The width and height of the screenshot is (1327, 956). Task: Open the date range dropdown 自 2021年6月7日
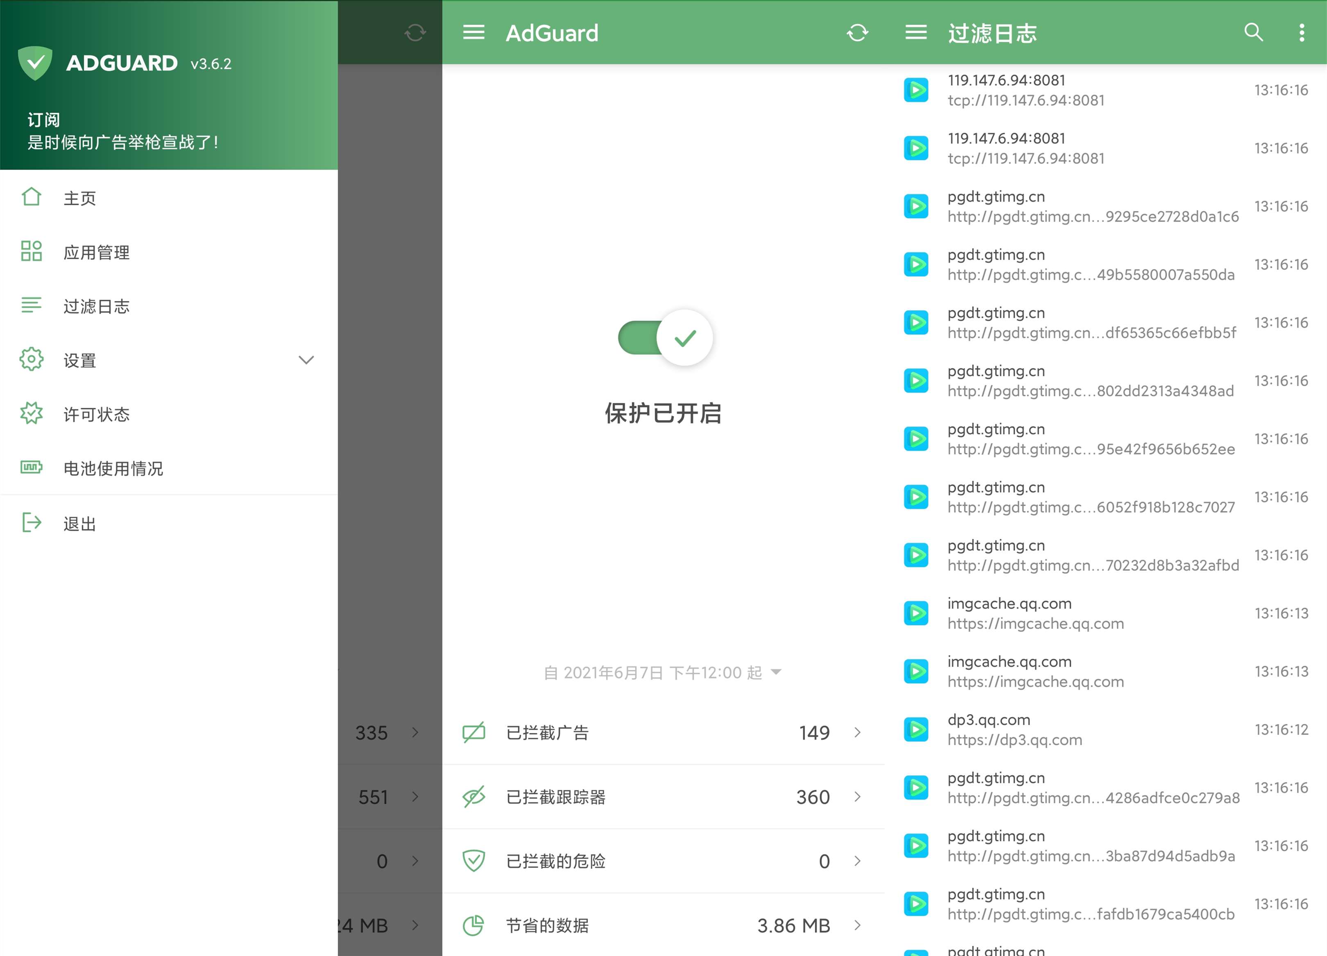[662, 672]
